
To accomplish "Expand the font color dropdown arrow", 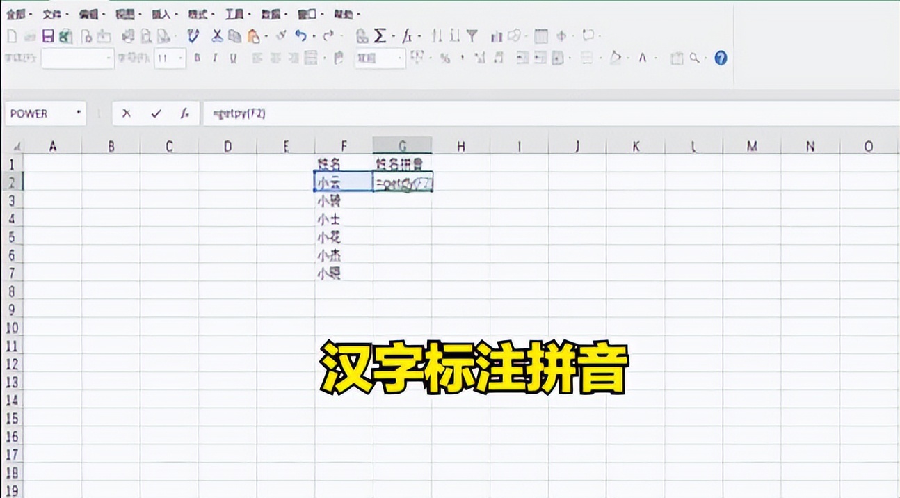I will pyautogui.click(x=657, y=59).
